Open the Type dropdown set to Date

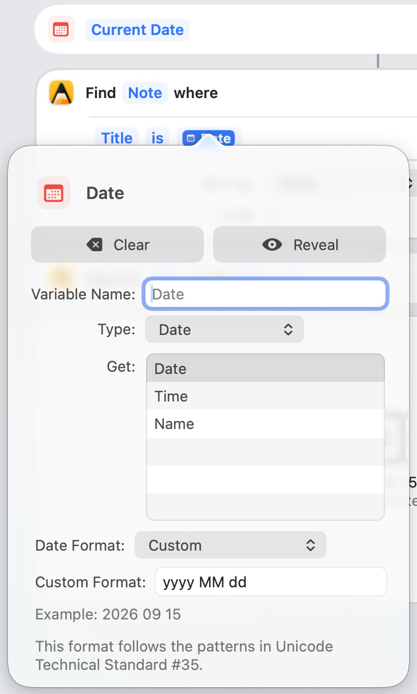224,330
